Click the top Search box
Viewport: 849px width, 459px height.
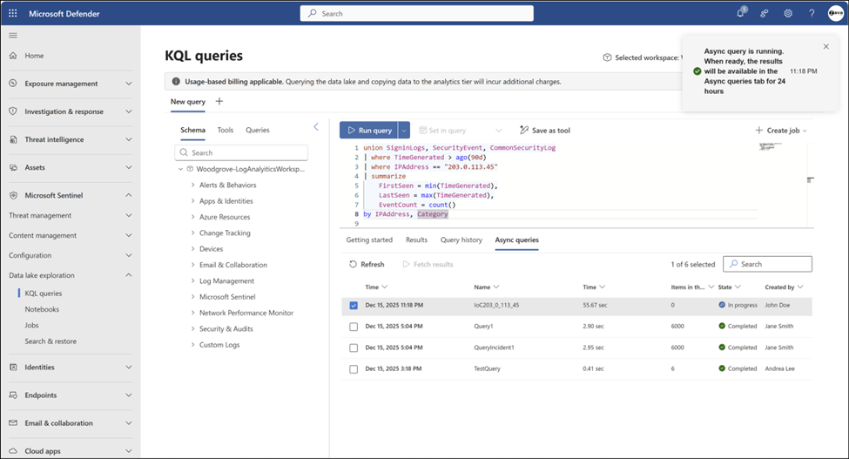(416, 14)
